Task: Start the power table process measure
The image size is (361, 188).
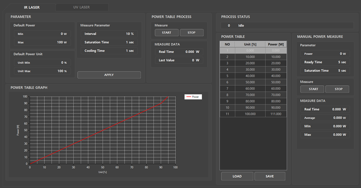Action: (x=166, y=33)
